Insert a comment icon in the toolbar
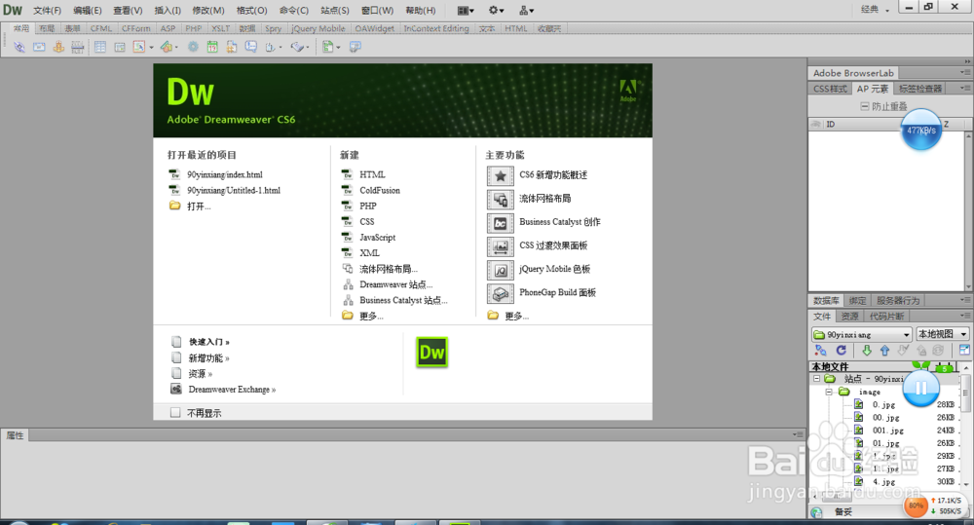Screen dimensions: 974x525 [251, 47]
